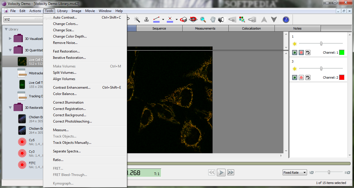This screenshot has width=354, height=188.
Task: Open help with blue question icon
Action: point(286,20)
